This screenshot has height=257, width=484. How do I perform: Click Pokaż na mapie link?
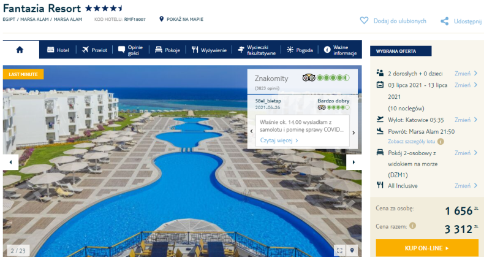click(185, 19)
